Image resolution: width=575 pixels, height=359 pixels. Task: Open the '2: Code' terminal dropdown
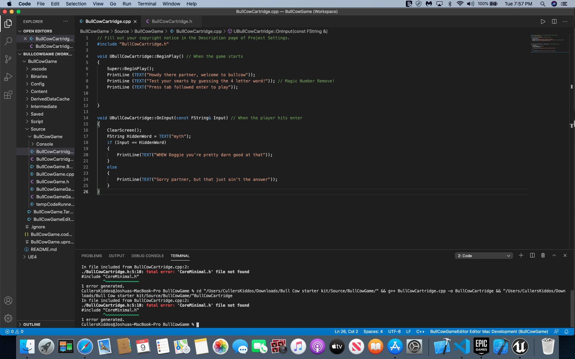click(x=484, y=255)
